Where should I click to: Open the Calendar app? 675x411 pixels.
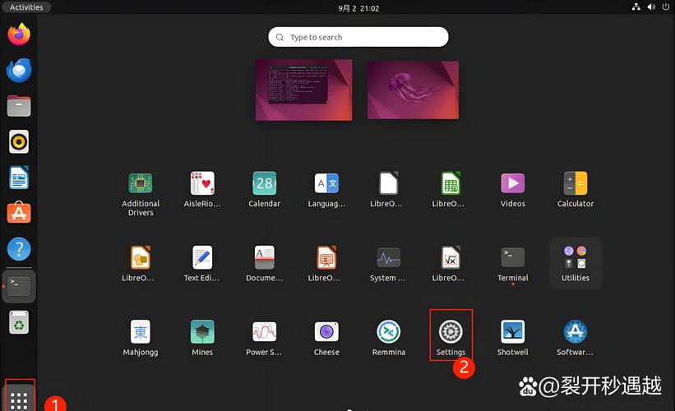[x=264, y=189]
